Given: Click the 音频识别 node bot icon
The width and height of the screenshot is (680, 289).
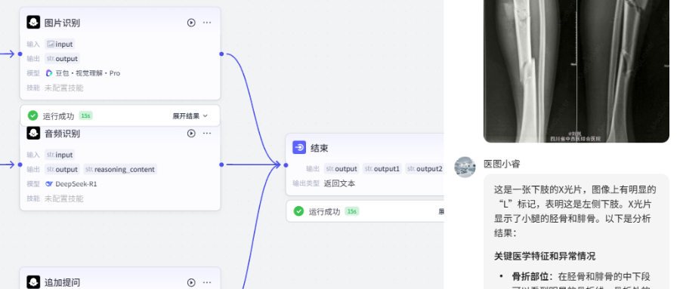Looking at the screenshot, I should tap(33, 134).
